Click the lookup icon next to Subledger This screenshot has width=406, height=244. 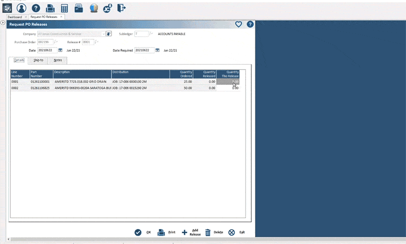pyautogui.click(x=151, y=33)
